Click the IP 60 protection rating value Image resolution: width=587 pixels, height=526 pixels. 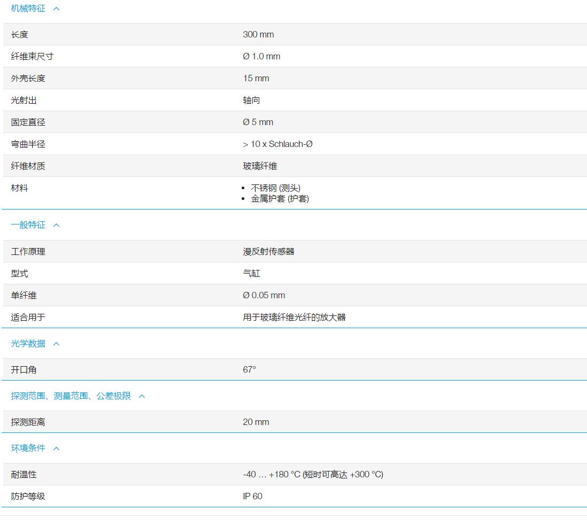click(252, 497)
